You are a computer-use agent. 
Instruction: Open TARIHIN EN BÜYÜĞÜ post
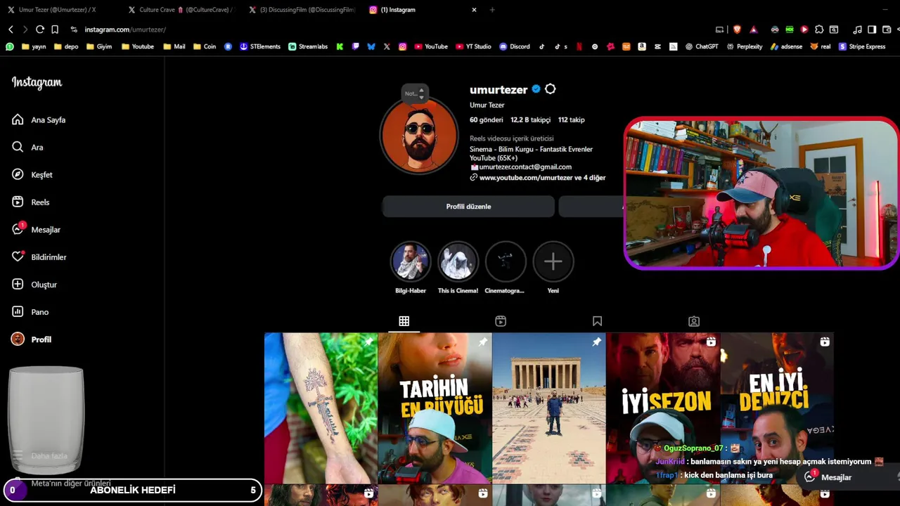(x=435, y=408)
